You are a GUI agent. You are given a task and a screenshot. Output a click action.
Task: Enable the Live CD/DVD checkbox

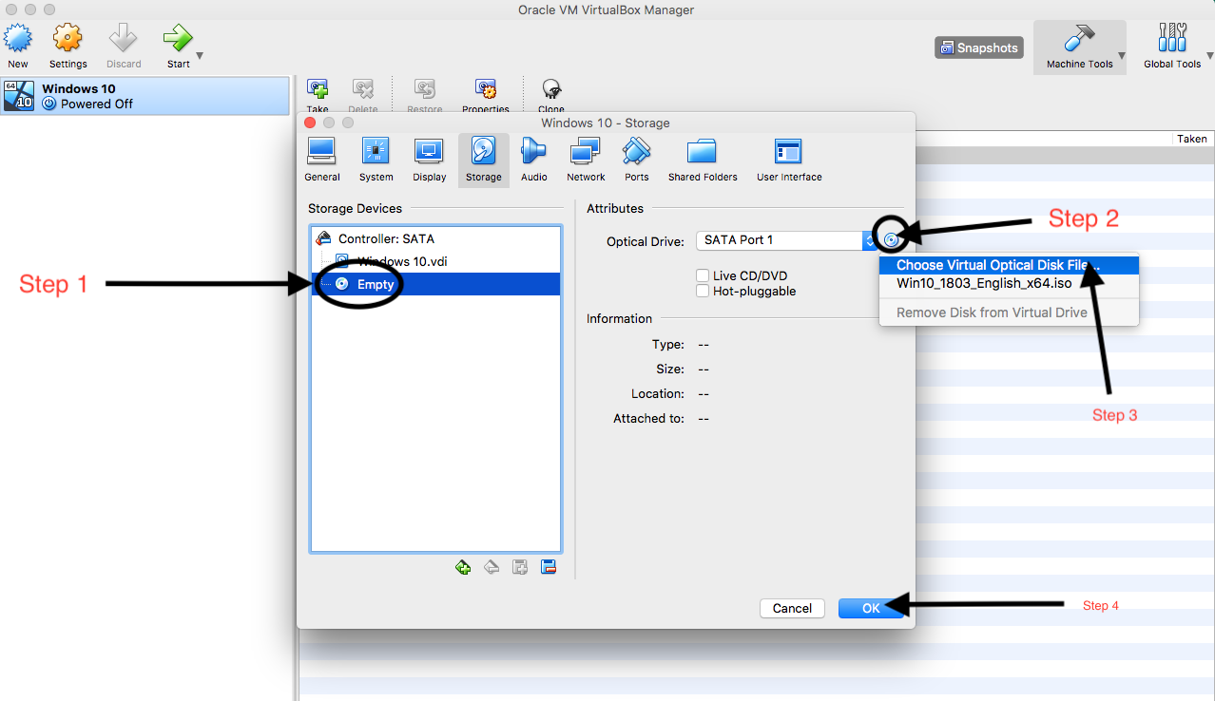click(703, 275)
